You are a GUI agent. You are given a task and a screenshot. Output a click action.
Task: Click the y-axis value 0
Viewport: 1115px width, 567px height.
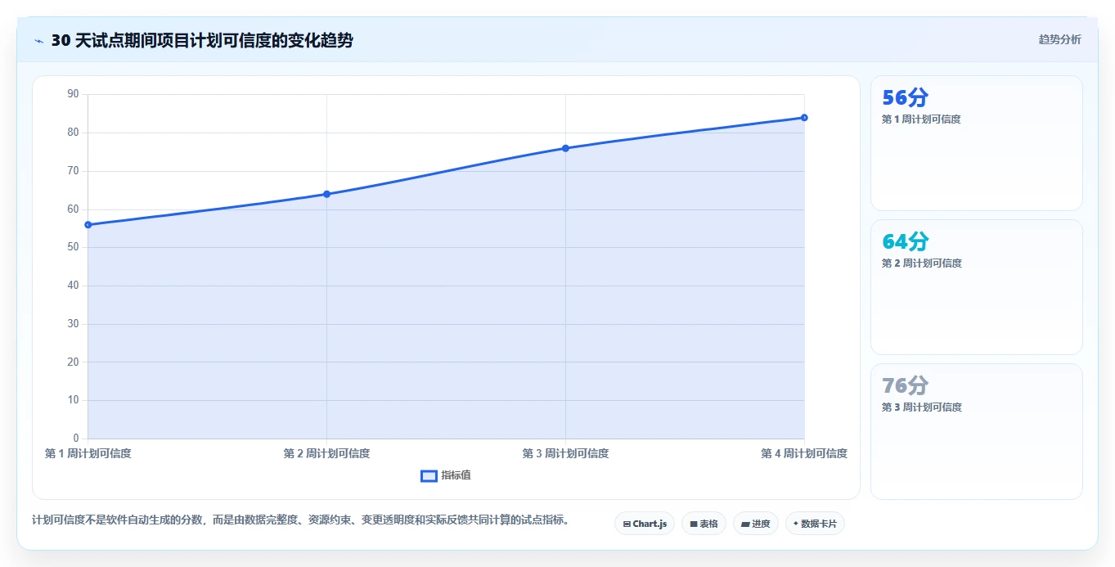click(76, 439)
